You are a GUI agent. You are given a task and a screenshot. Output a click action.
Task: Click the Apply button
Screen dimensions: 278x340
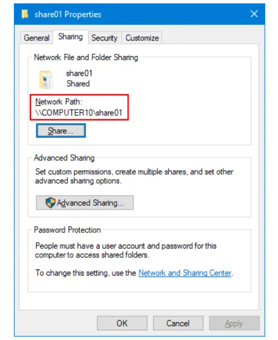234,323
